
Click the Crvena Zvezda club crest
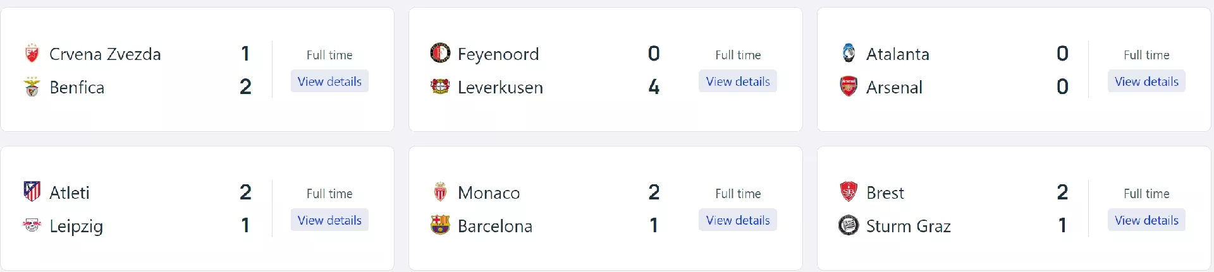point(32,54)
